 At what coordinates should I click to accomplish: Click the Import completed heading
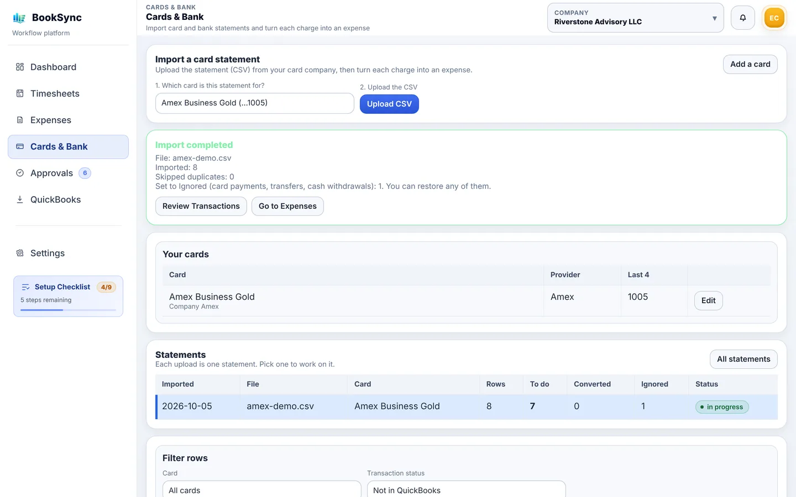pyautogui.click(x=194, y=145)
